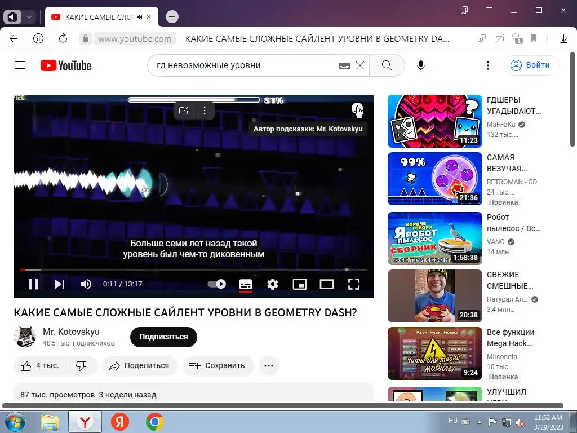Open the browser bookmarks panel icon
This screenshot has height=433, width=577.
464,10
